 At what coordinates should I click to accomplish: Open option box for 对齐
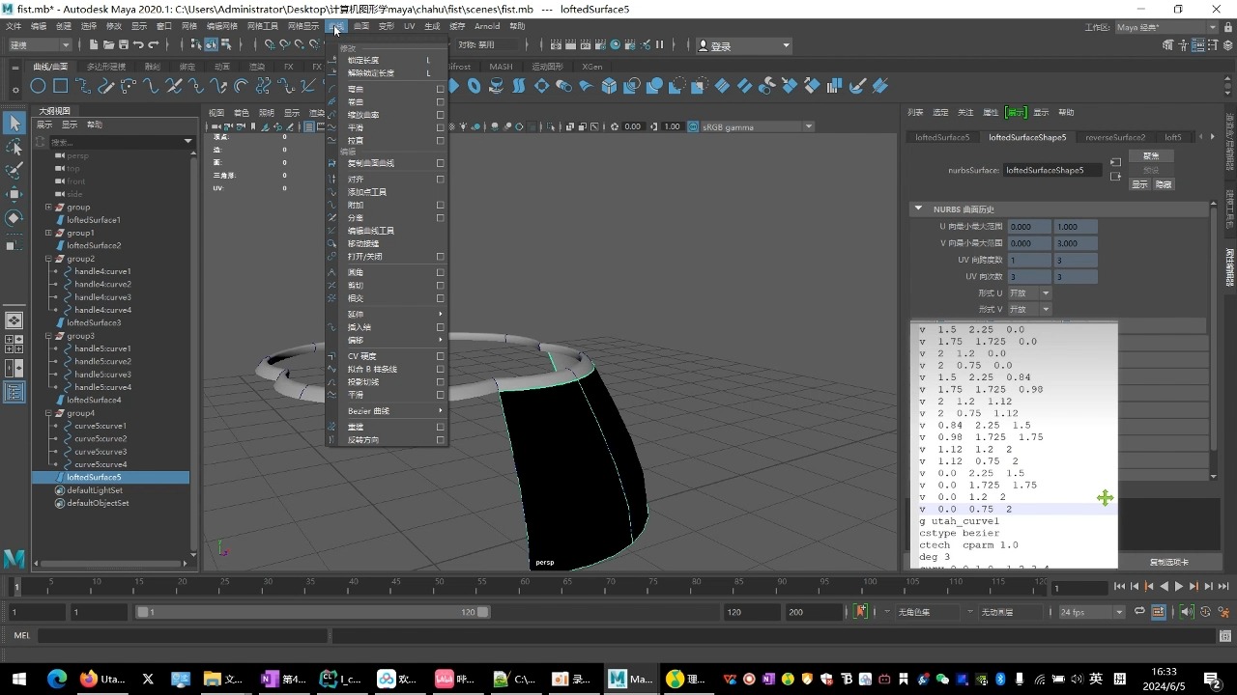[x=441, y=179]
